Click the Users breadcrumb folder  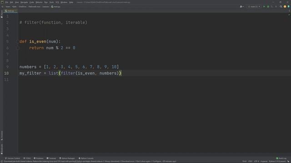pyautogui.click(x=8, y=7)
